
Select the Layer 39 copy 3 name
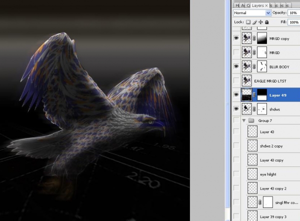273,217
